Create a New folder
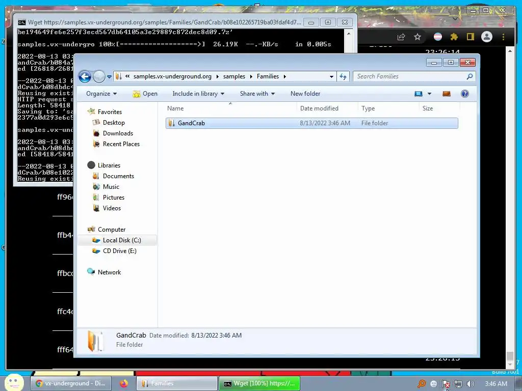The width and height of the screenshot is (522, 391). (x=305, y=94)
